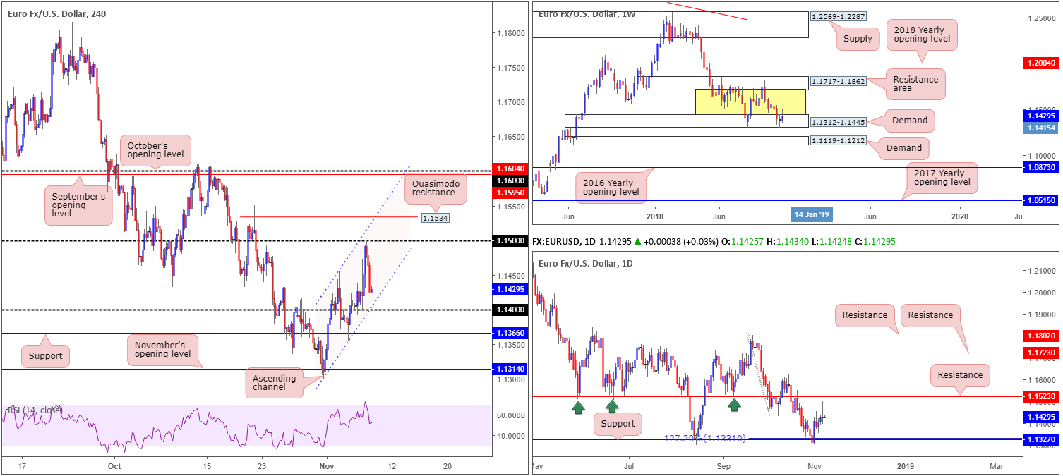Screen dimensions: 1063x476
Task: Click the 'Support' callout on the 240 chart
Action: pos(47,355)
